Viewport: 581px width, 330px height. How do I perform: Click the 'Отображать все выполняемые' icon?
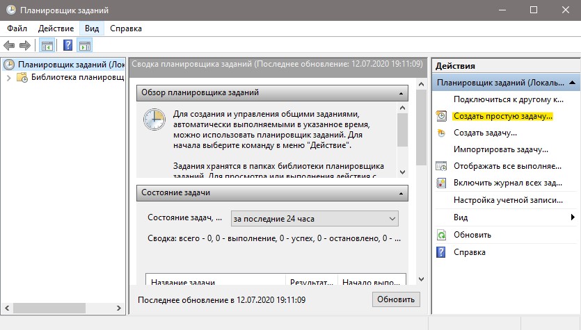coord(441,166)
